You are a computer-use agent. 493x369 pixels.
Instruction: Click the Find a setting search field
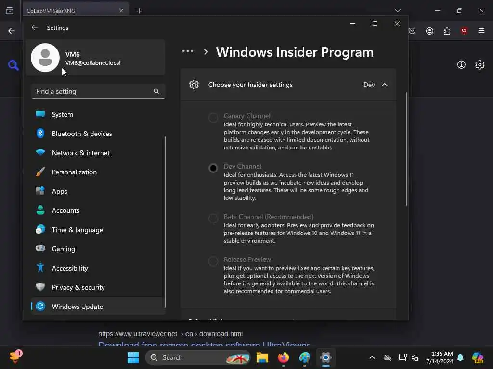[98, 91]
